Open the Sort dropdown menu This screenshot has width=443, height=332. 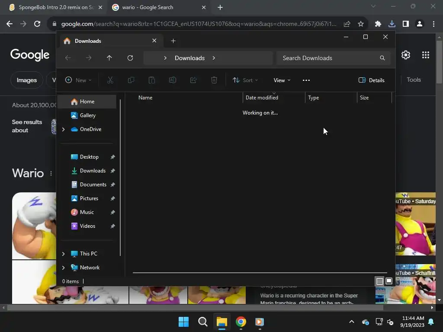245,80
